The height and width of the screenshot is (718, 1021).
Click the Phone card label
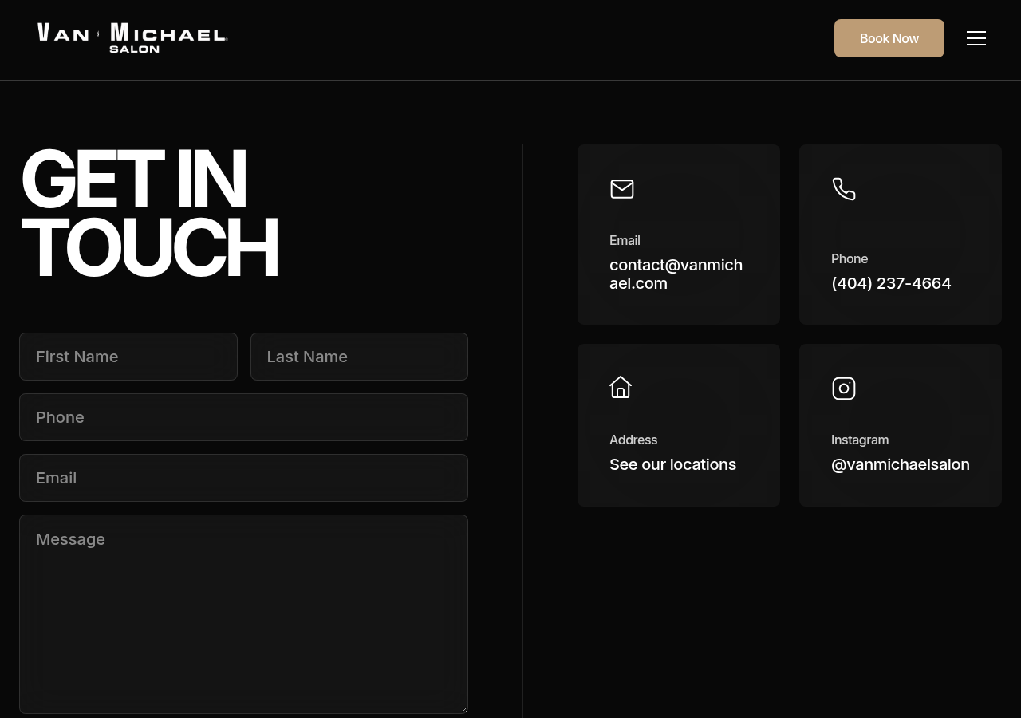850,258
